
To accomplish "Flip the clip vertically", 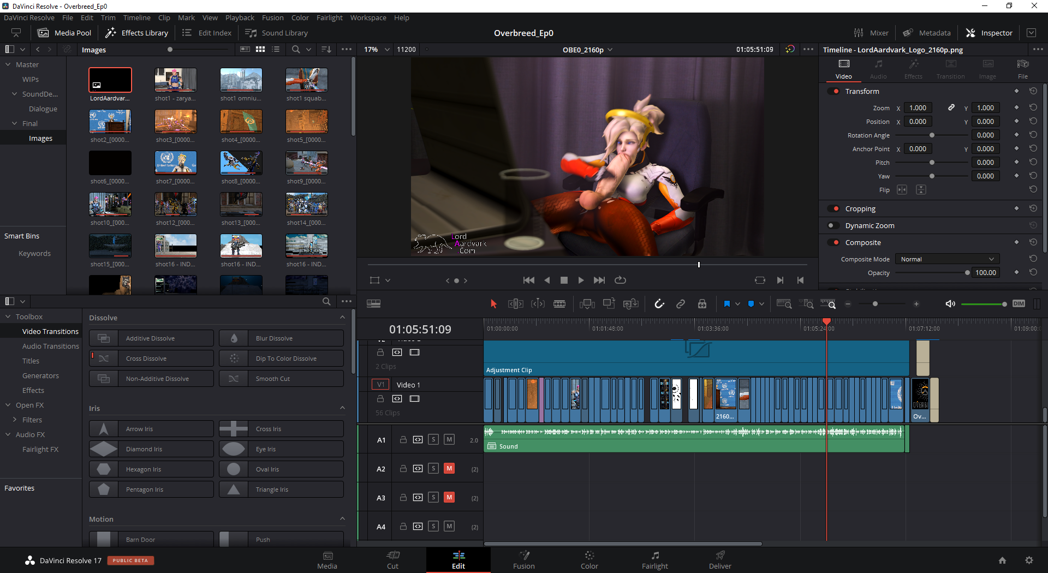I will coord(921,190).
